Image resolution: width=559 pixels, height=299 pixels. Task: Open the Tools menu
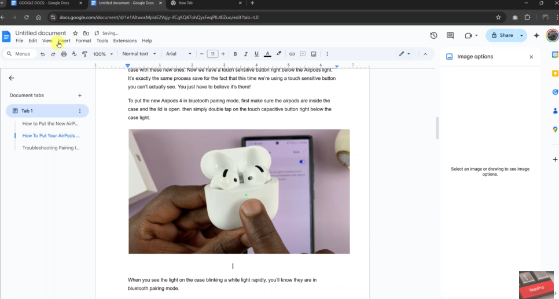click(102, 40)
